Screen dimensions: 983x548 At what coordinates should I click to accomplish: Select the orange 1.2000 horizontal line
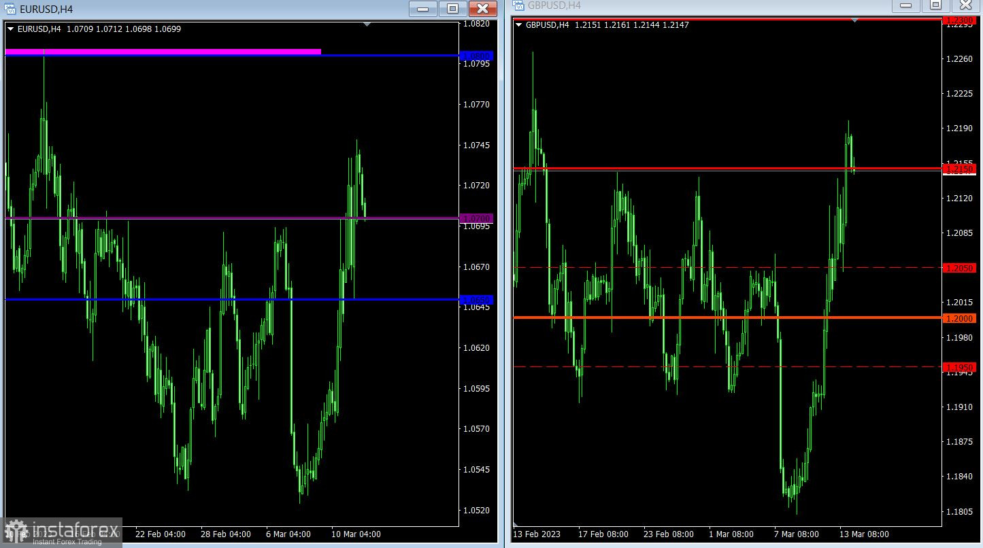tap(727, 317)
